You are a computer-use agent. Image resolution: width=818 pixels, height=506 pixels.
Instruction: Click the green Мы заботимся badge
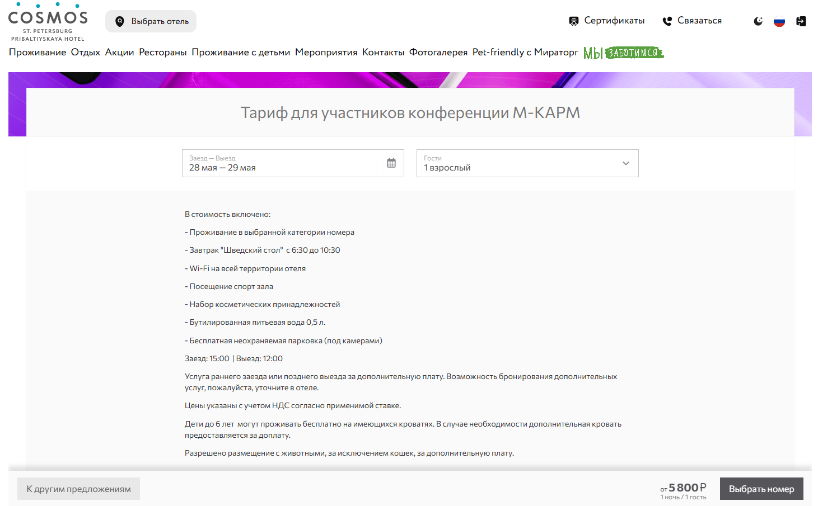623,53
